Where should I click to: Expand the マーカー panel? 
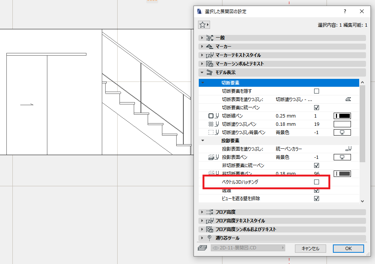click(x=202, y=46)
